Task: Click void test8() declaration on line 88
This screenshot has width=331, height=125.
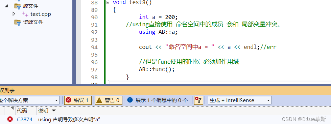Action: coord(132,2)
